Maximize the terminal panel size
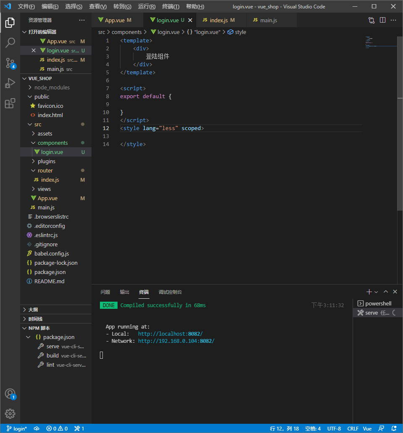The image size is (403, 433). pos(386,292)
